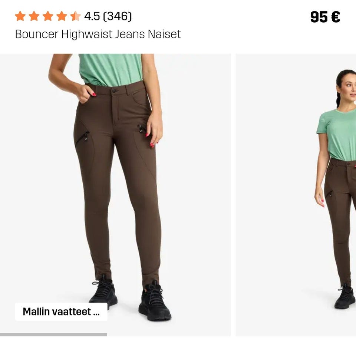356x346 pixels.
Task: Click the gray image carousel progress bar
Action: point(53,335)
